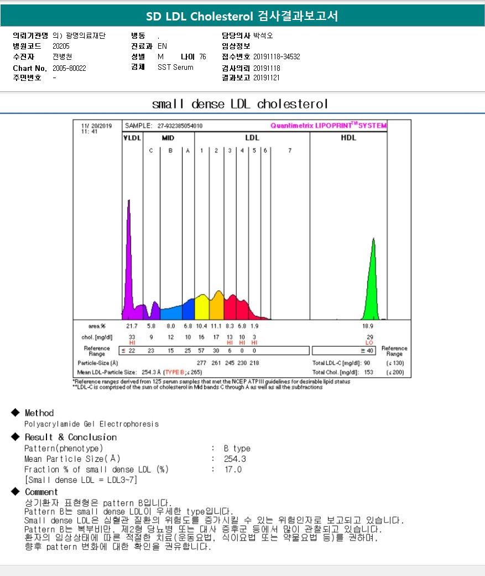
Task: Select the HDL column header in the chart
Action: [x=348, y=138]
